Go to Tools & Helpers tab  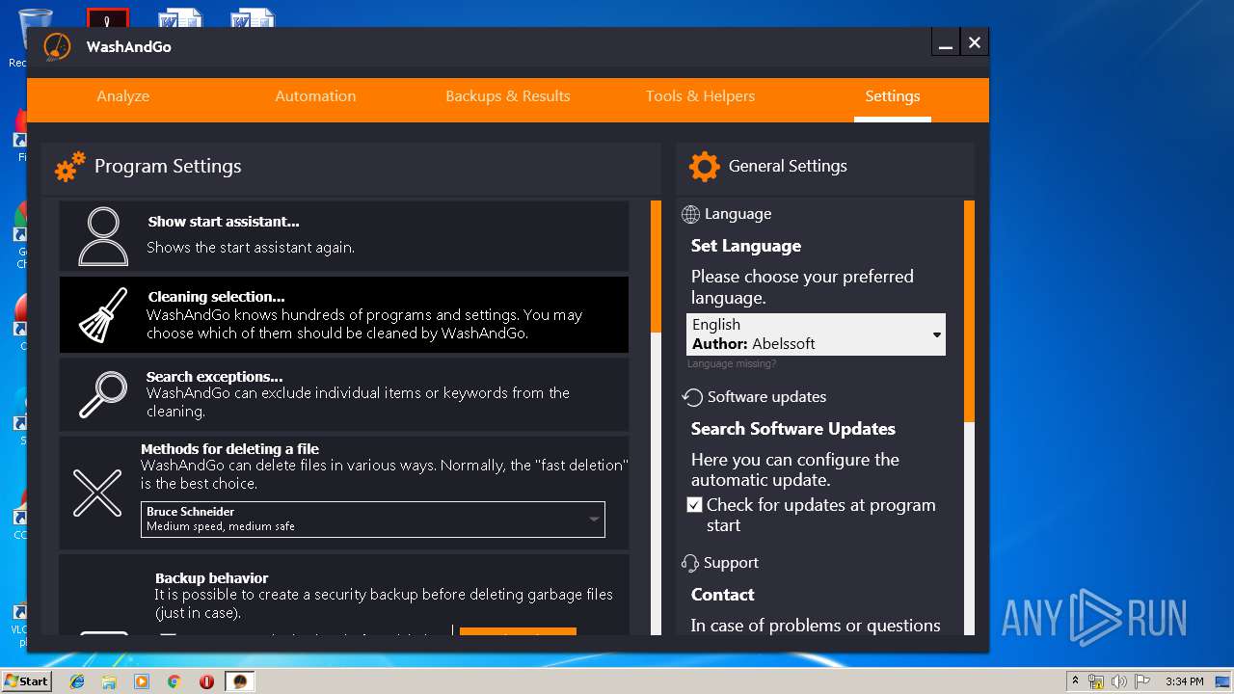(x=700, y=96)
